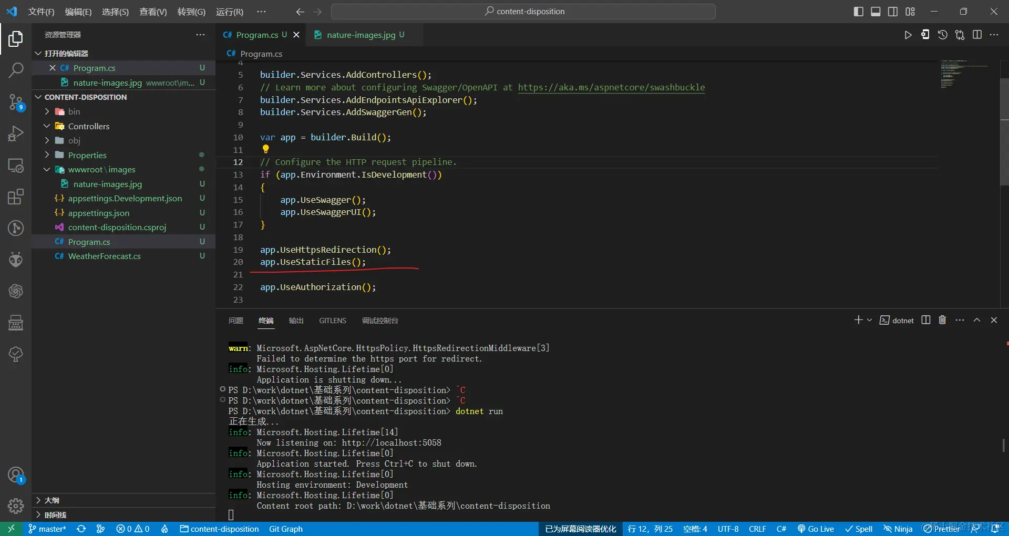Open the Edit menu
Viewport: 1009px width, 536px height.
tap(78, 12)
